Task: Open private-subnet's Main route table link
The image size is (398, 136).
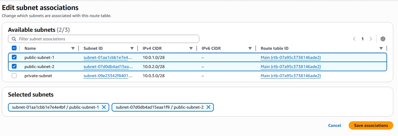Action: pyautogui.click(x=291, y=76)
